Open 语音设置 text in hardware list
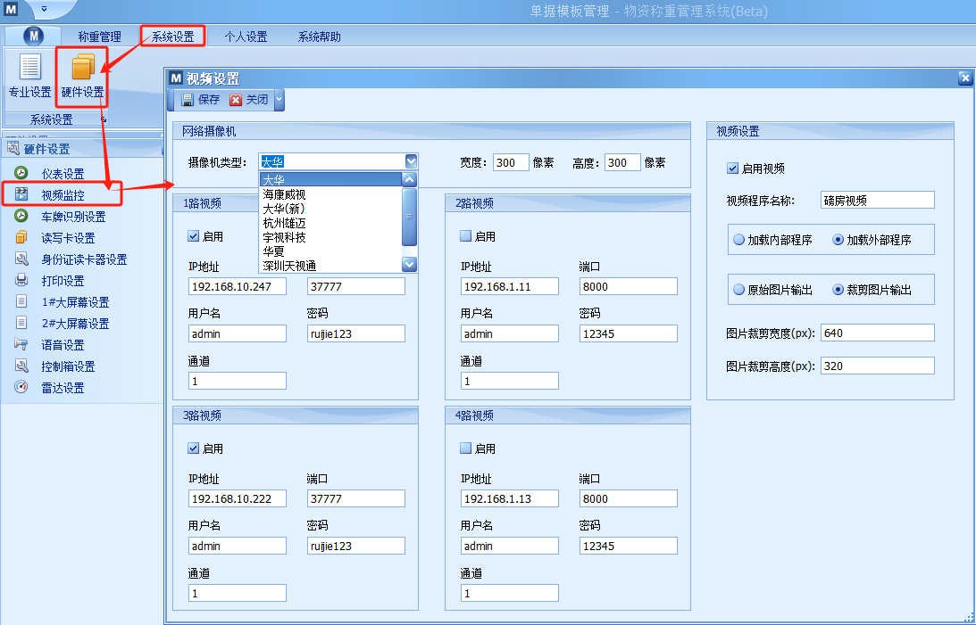Viewport: 976px width, 625px height. coord(63,345)
